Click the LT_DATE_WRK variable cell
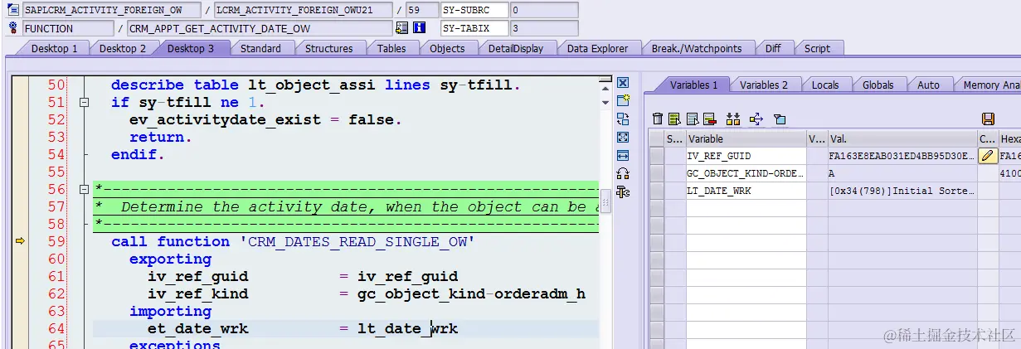The width and height of the screenshot is (1021, 349). click(x=746, y=191)
